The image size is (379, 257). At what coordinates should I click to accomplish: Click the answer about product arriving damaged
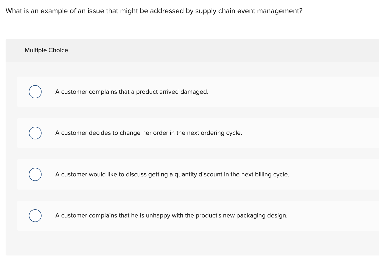132,92
